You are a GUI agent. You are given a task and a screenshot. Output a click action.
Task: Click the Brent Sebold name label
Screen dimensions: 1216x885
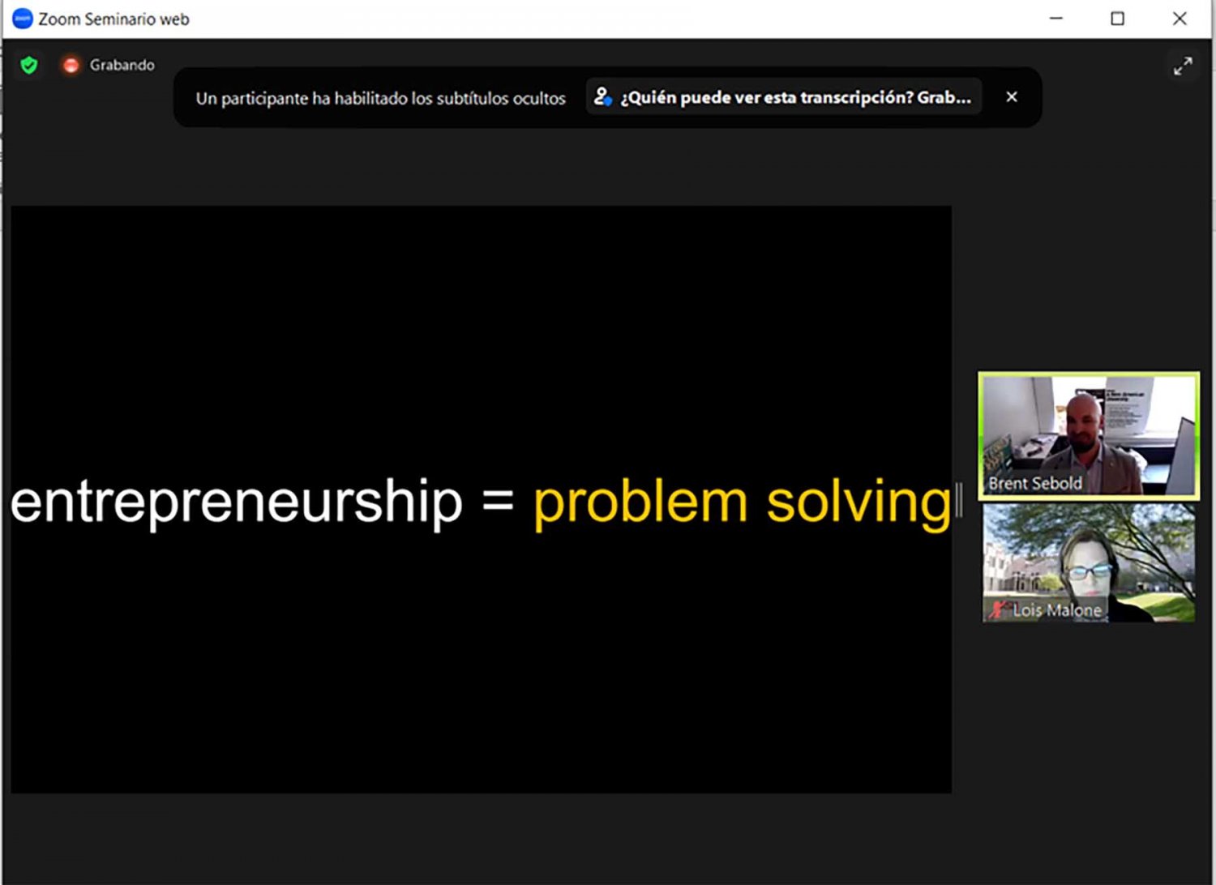[x=1035, y=483]
